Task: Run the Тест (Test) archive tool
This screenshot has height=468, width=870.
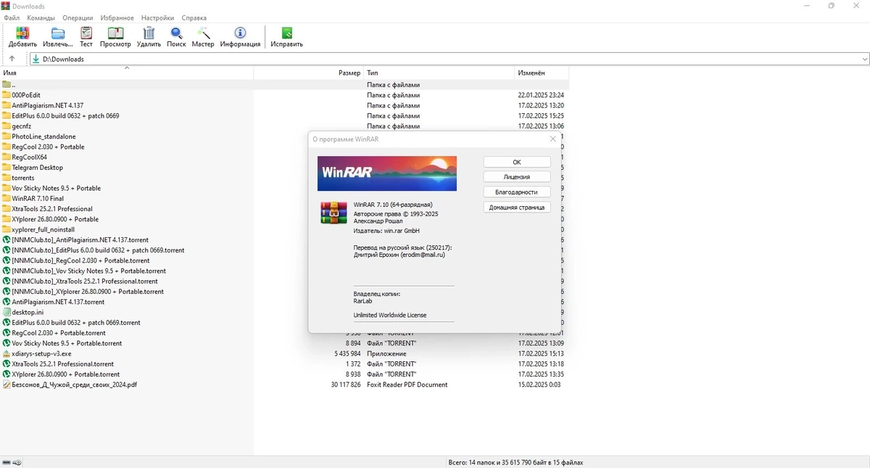Action: (86, 37)
